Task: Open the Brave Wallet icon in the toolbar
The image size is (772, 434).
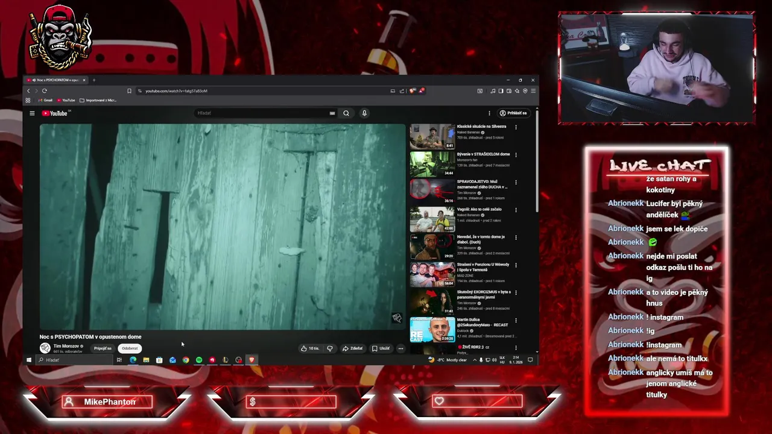Action: pyautogui.click(x=508, y=91)
